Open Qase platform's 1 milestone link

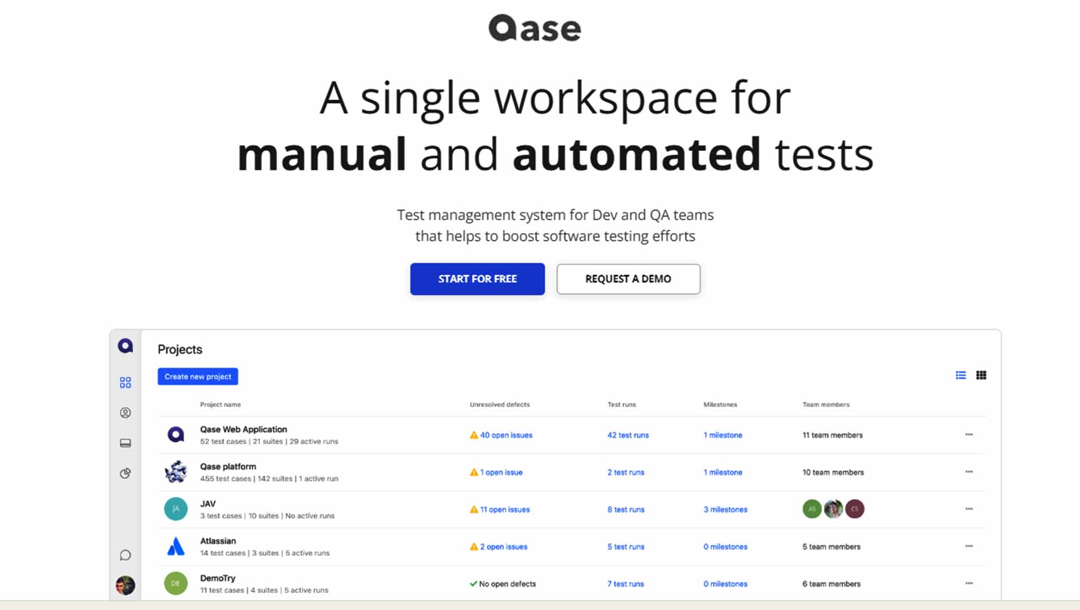(x=723, y=472)
